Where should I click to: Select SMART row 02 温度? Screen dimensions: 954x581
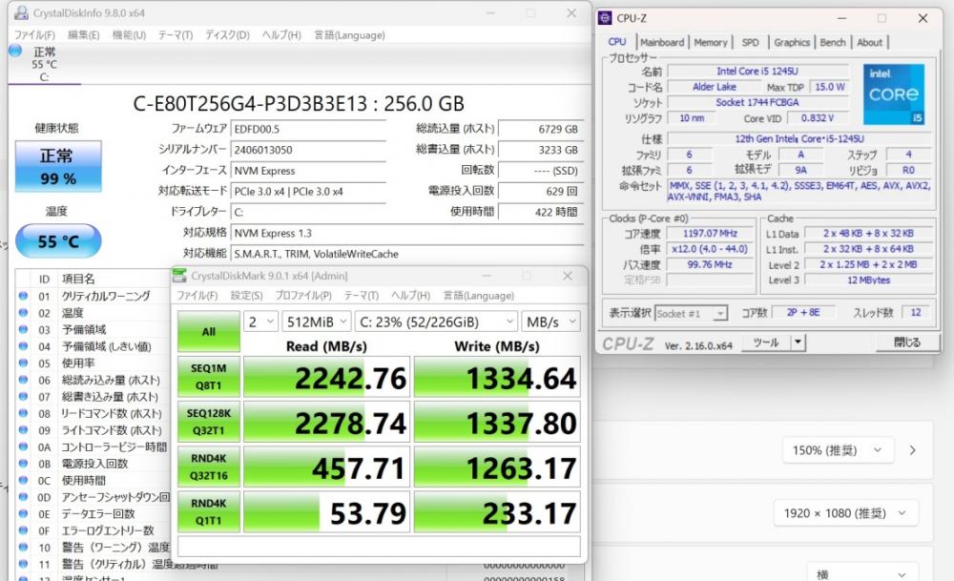(x=93, y=313)
